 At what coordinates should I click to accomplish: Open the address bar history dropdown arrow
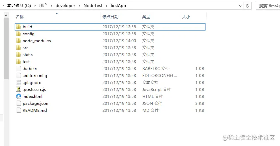point(240,6)
